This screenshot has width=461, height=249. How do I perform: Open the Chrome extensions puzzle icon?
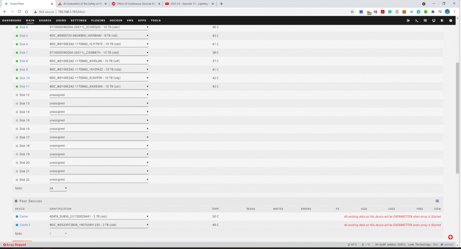tap(433, 12)
